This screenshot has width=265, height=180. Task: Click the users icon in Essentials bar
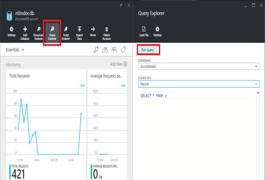pyautogui.click(x=114, y=50)
